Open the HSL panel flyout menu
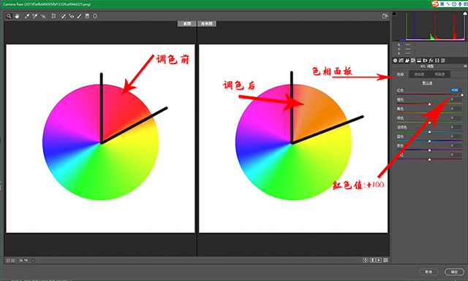 (465, 66)
